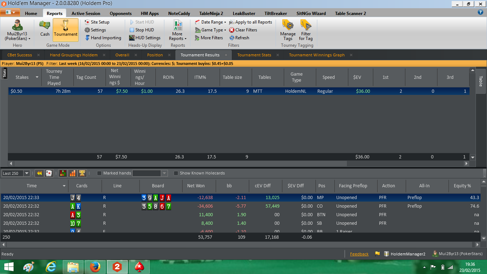
Task: Open Site Setup options
Action: point(97,22)
